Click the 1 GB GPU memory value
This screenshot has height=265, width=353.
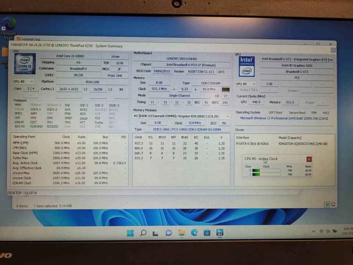[269, 84]
